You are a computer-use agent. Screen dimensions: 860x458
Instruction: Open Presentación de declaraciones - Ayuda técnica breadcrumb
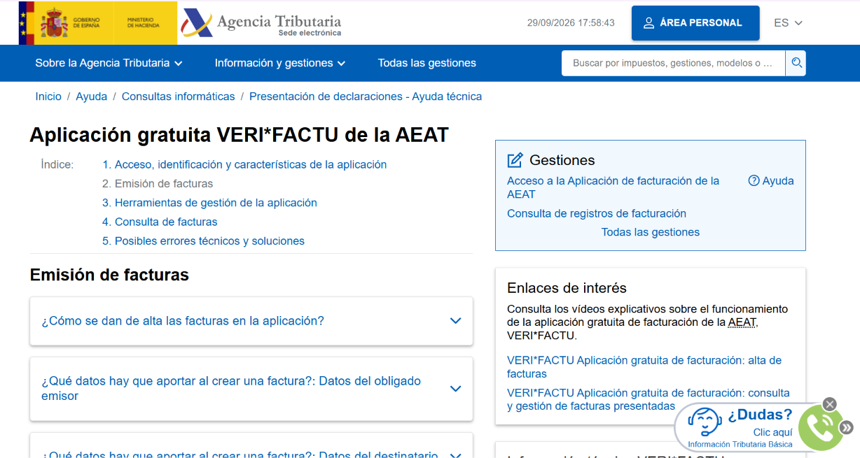pyautogui.click(x=366, y=96)
